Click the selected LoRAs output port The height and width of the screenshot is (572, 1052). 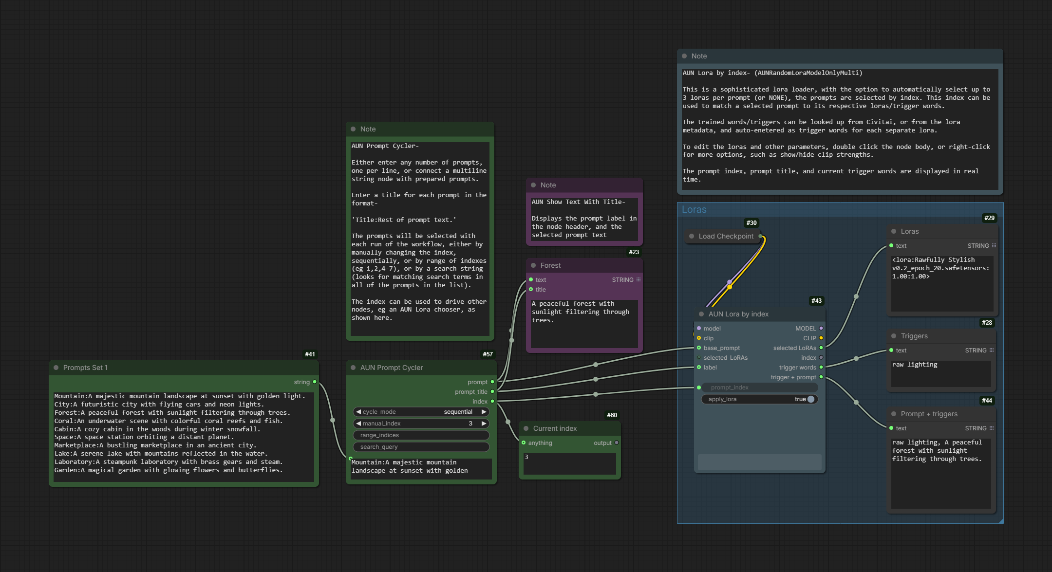coord(821,348)
